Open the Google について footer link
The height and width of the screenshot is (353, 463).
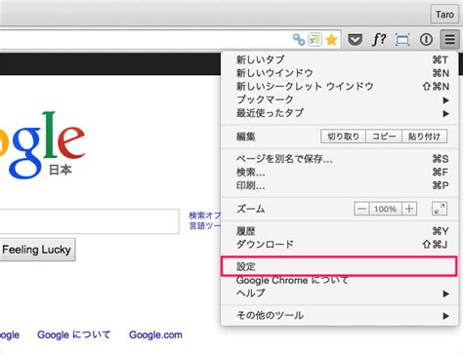point(74,334)
